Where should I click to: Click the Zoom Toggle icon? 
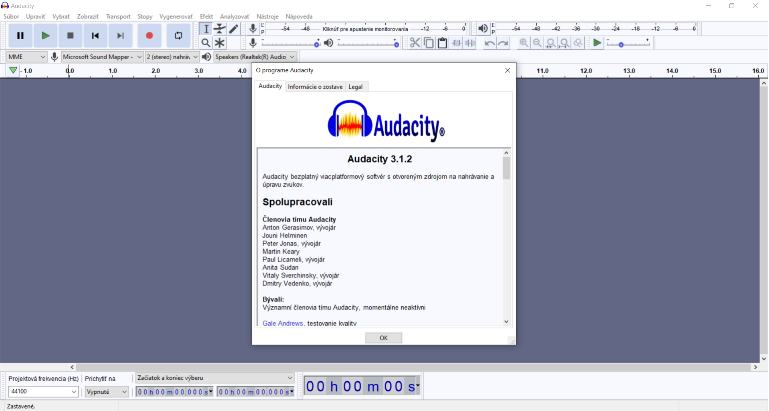pyautogui.click(x=578, y=43)
